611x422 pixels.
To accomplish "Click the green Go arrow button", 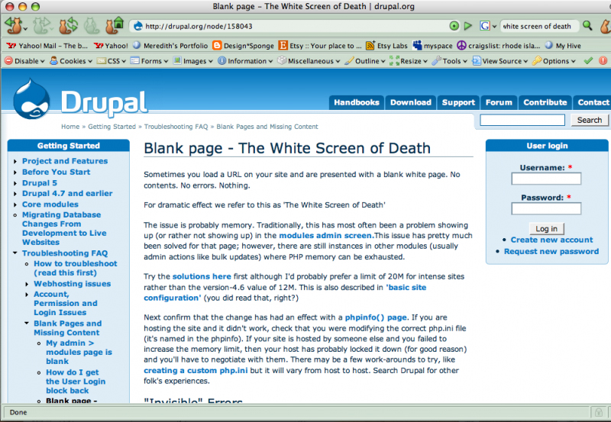I will click(x=468, y=26).
